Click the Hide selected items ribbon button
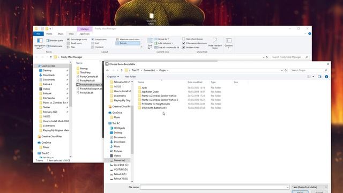 (x=215, y=43)
